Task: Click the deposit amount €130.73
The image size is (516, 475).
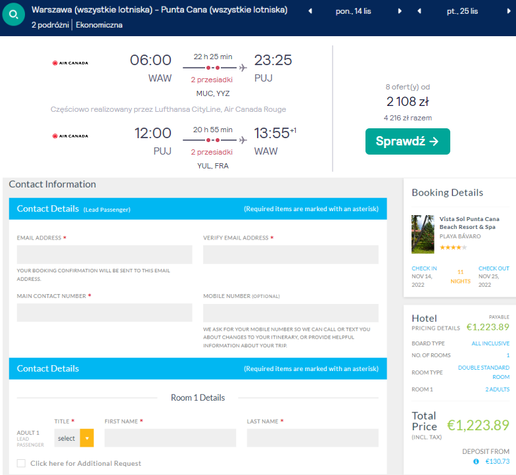Action: (x=497, y=461)
